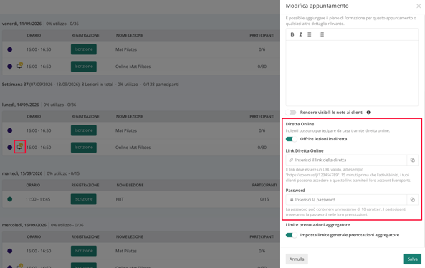
Task: Select venerdì Mat Pilates lesson name
Action: pyautogui.click(x=126, y=49)
